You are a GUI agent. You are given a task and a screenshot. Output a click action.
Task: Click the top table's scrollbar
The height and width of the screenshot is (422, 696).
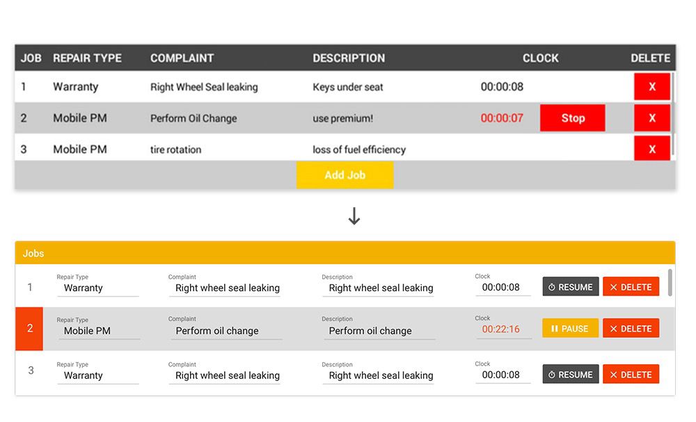pyautogui.click(x=673, y=113)
